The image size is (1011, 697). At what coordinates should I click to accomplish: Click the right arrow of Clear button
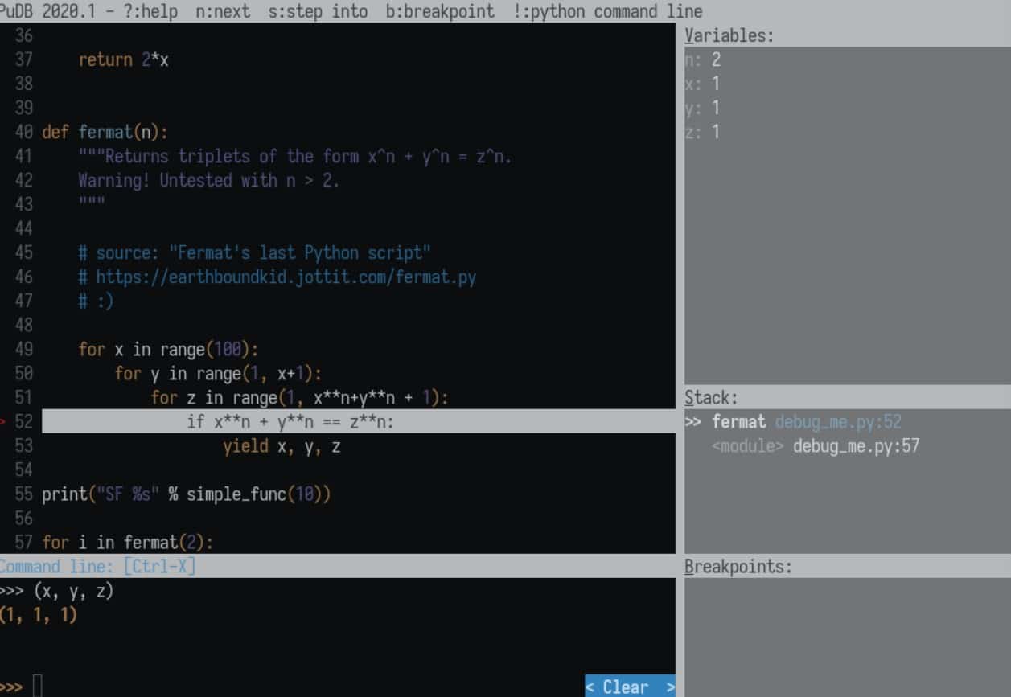(x=670, y=687)
